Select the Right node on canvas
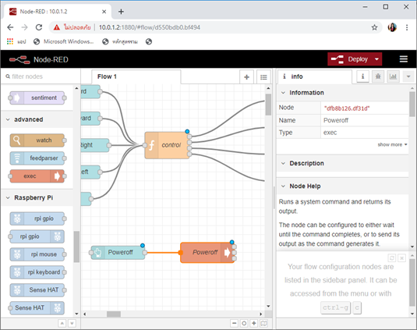Image resolution: width=417 pixels, height=330 pixels. pyautogui.click(x=94, y=145)
